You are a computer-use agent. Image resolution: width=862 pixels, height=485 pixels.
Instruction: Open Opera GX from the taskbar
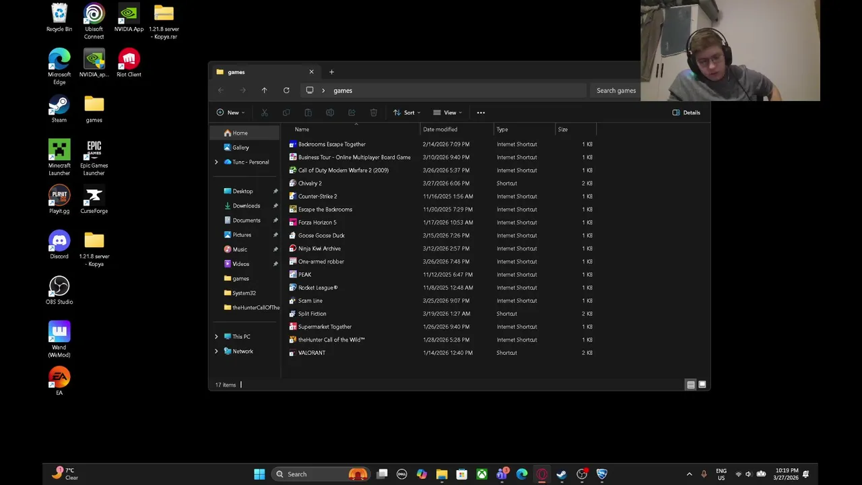click(542, 474)
